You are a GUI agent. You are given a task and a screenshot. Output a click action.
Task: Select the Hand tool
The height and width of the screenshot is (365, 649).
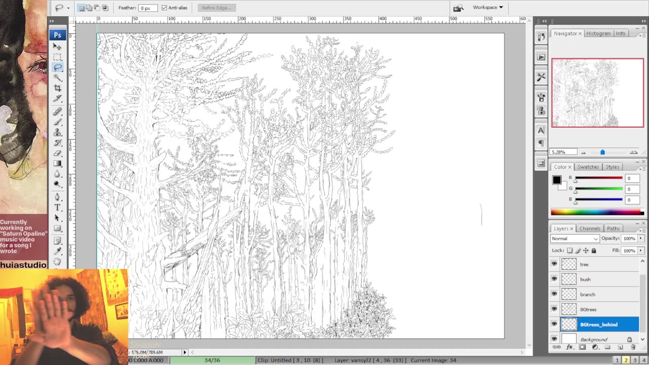pyautogui.click(x=57, y=262)
